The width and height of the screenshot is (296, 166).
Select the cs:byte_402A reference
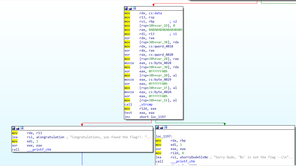tap(160, 92)
